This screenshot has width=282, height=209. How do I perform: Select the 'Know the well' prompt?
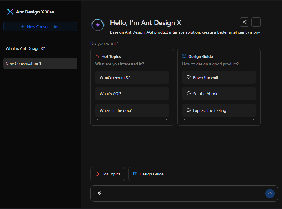219,77
